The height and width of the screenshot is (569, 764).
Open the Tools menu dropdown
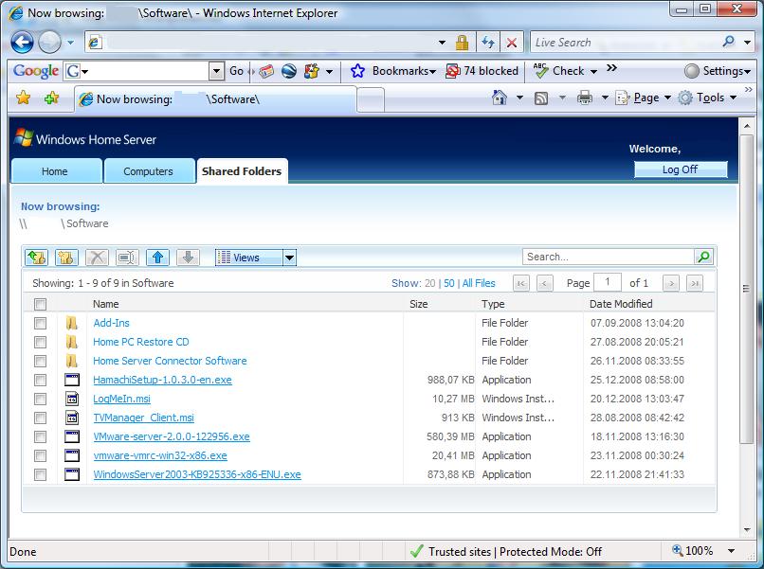click(x=733, y=98)
